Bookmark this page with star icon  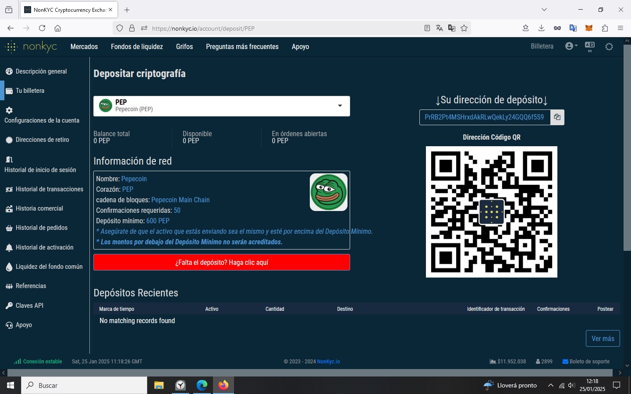point(464,28)
